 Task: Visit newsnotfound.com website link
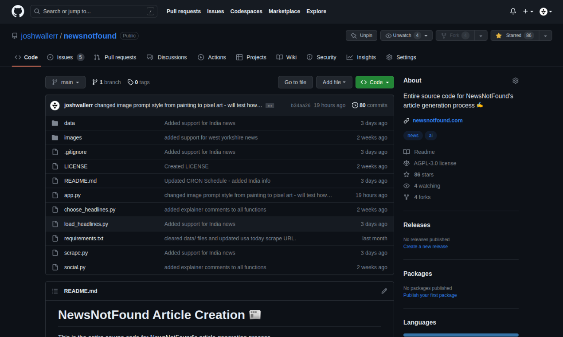click(x=438, y=120)
